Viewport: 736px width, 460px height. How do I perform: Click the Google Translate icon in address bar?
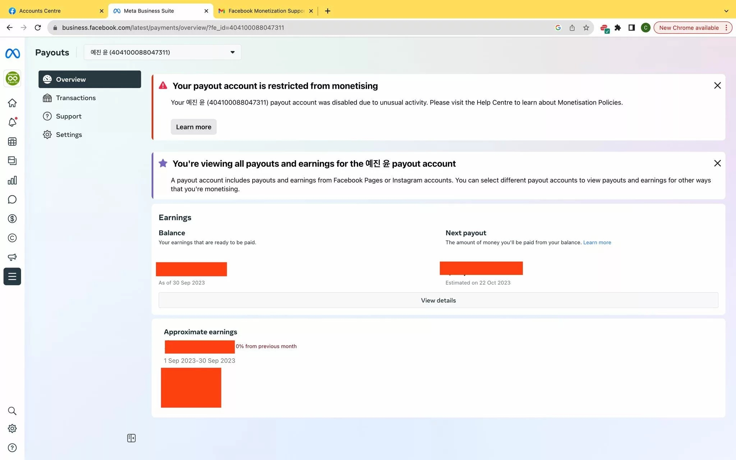pyautogui.click(x=558, y=28)
